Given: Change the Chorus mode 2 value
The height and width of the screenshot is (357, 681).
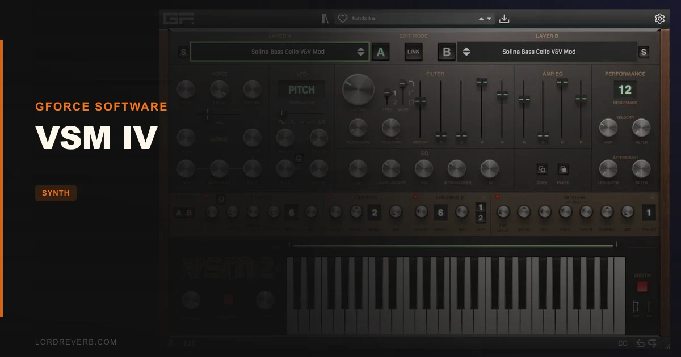Looking at the screenshot, I should (375, 213).
